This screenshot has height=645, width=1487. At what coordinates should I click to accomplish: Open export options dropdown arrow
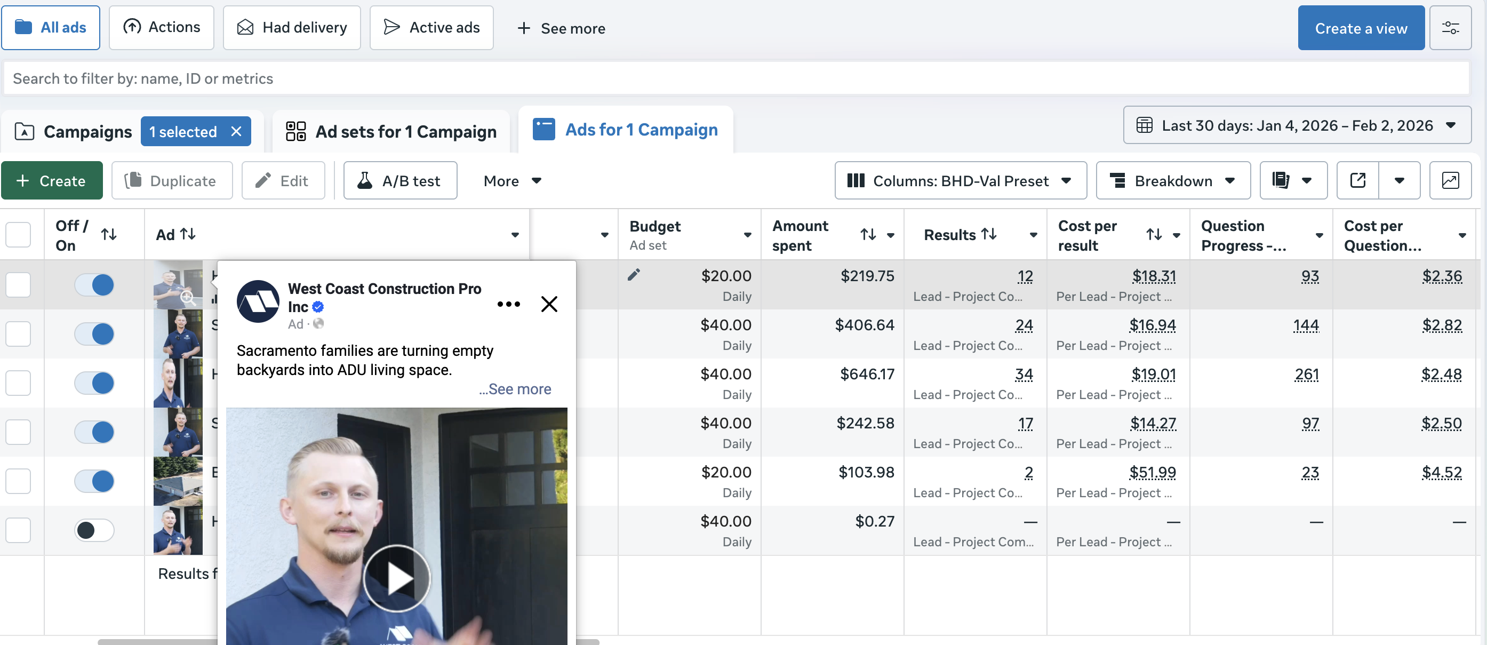point(1399,181)
